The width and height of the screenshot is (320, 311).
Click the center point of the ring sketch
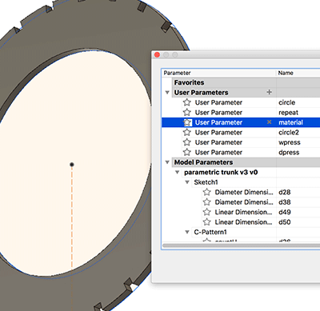tap(72, 165)
